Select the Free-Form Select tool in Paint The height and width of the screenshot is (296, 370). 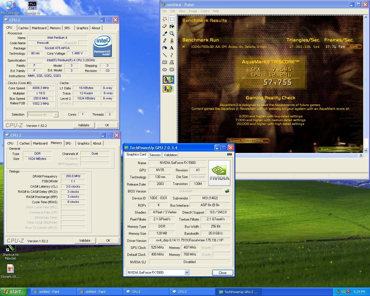pyautogui.click(x=165, y=19)
